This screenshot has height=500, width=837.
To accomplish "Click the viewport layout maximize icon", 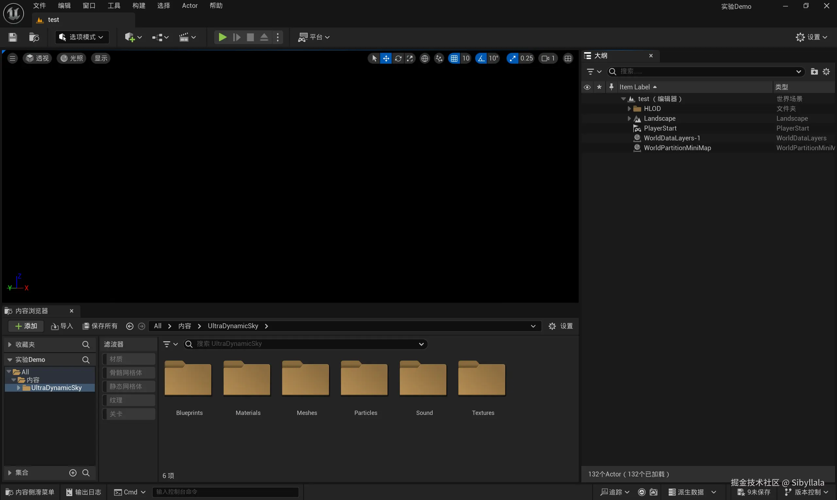I will 568,59.
